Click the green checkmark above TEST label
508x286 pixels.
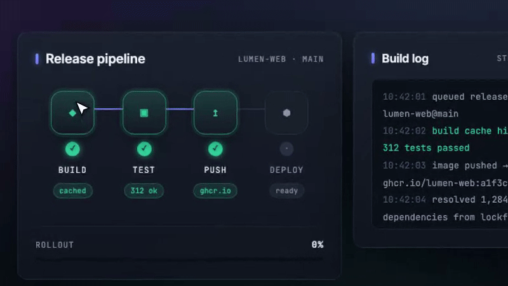pos(144,149)
